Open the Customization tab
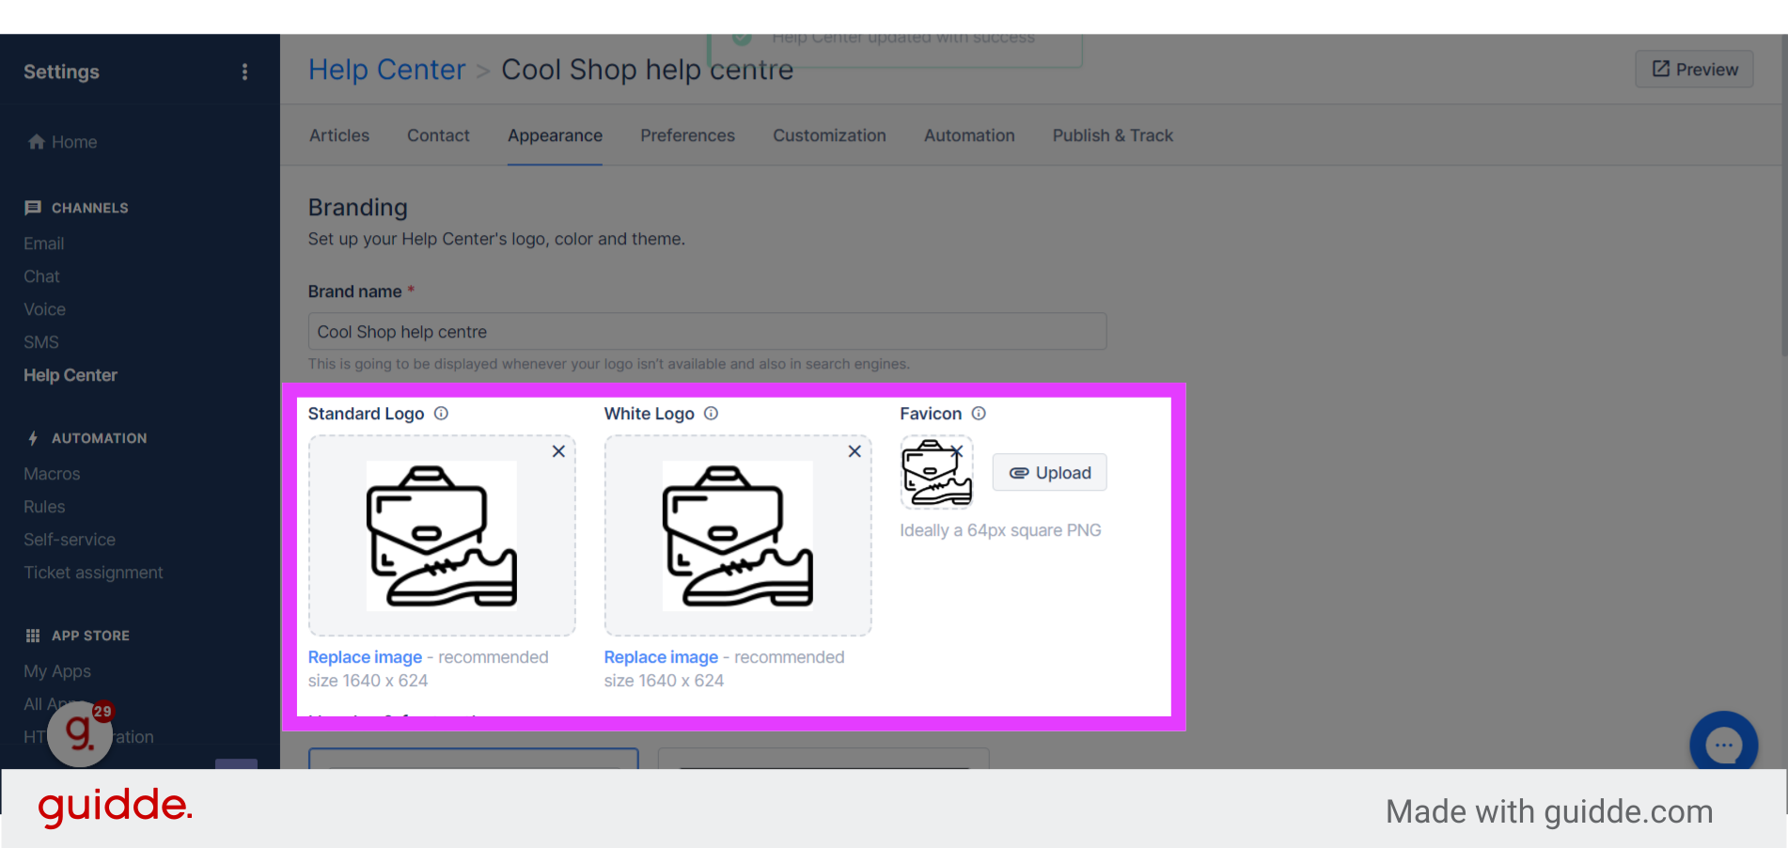Image resolution: width=1788 pixels, height=848 pixels. 829,135
